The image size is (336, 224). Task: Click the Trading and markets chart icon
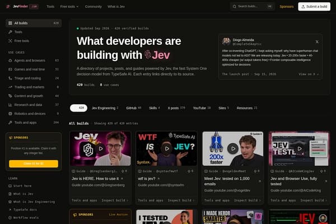(x=10, y=87)
